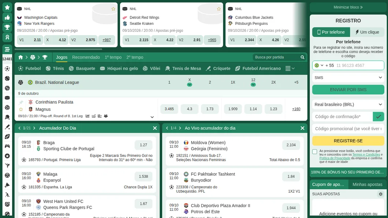Go to next Ao Vivo acumulador
Viewport: 388px width, 218px height.
(x=180, y=128)
